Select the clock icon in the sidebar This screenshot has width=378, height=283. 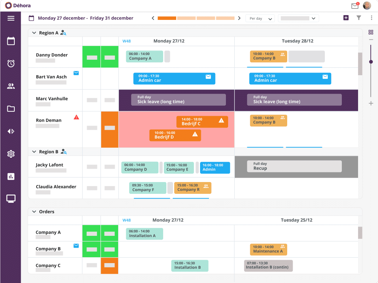point(11,63)
